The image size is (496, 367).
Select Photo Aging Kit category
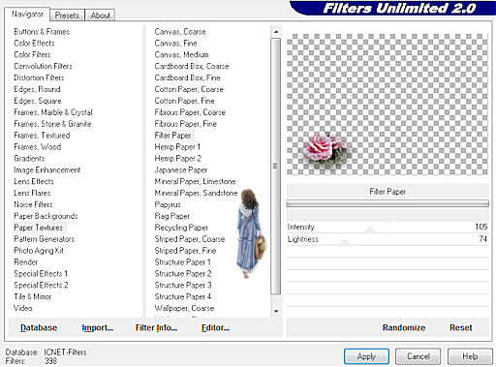pos(39,251)
